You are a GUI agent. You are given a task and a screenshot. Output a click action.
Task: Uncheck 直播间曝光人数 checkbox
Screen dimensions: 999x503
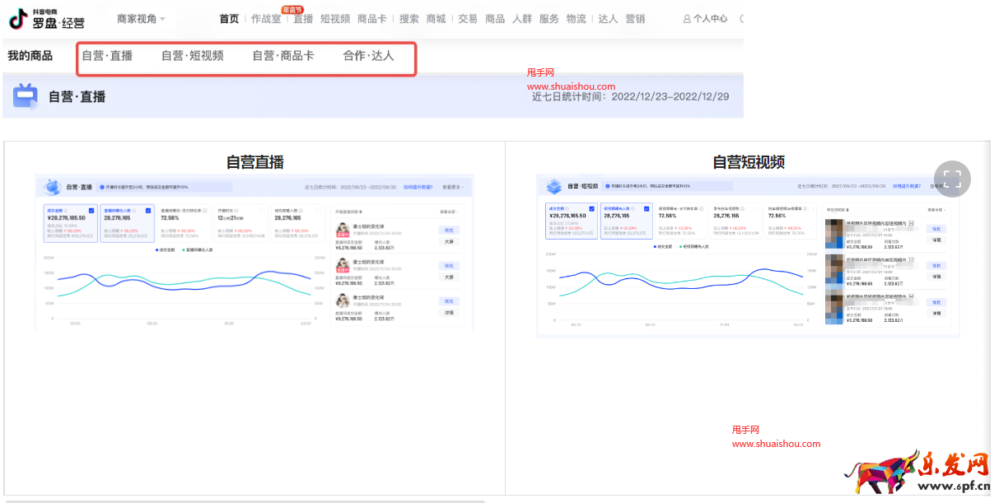click(x=148, y=210)
